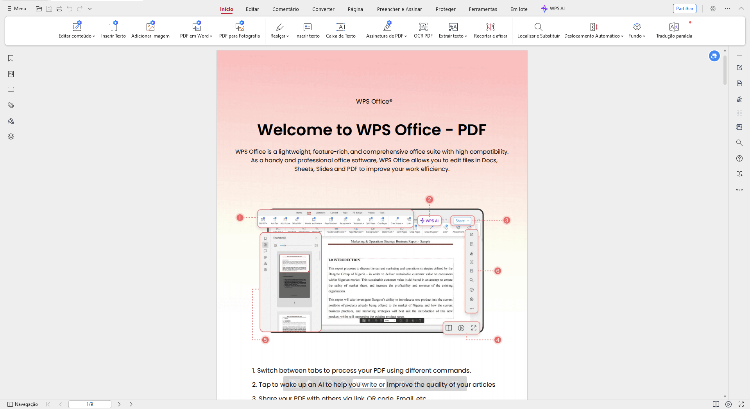Undo the last action

[70, 9]
